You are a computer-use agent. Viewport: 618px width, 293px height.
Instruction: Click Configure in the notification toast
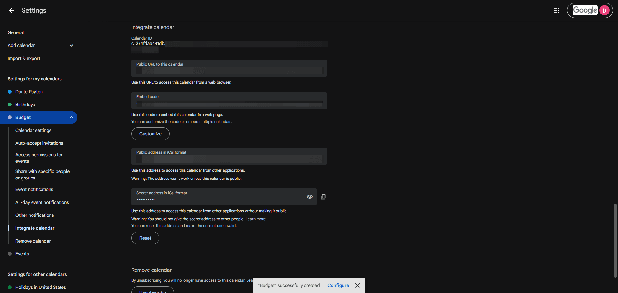(338, 285)
